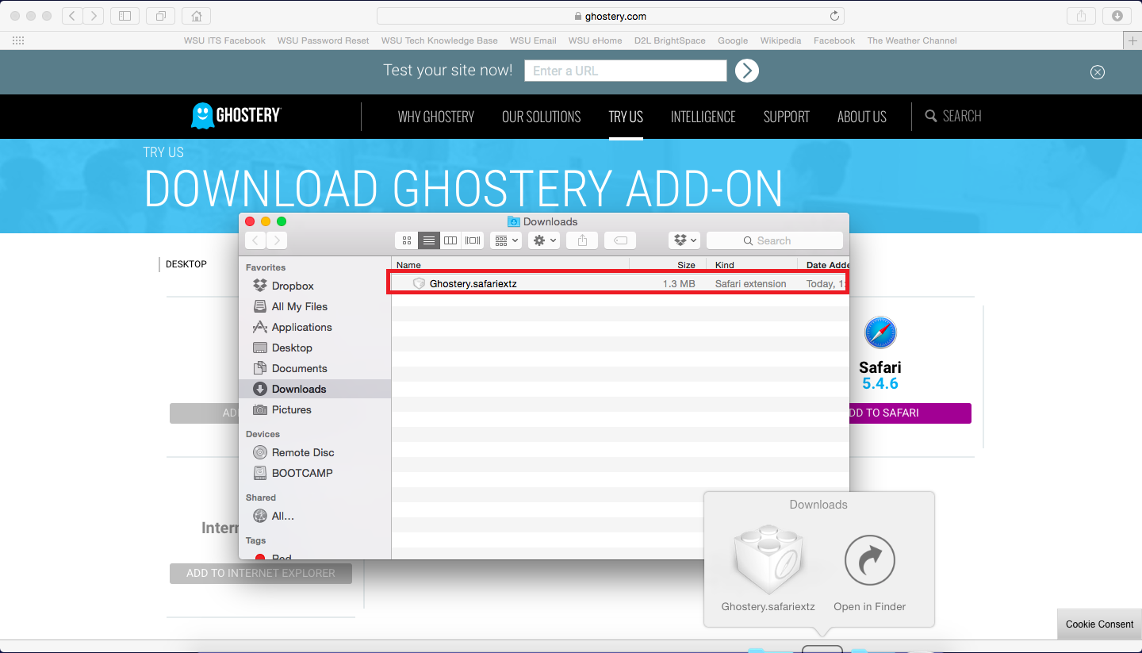Screen dimensions: 1142x653
Task: Click the Safari home icon
Action: [196, 16]
